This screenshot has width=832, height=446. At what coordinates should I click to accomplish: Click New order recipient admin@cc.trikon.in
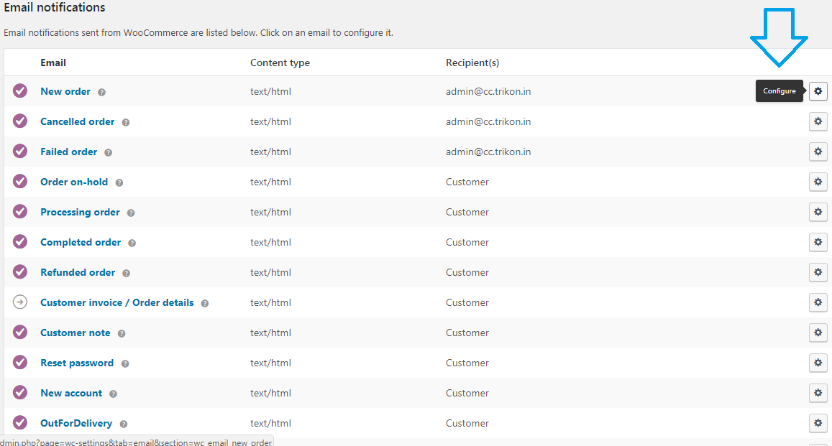click(x=488, y=91)
